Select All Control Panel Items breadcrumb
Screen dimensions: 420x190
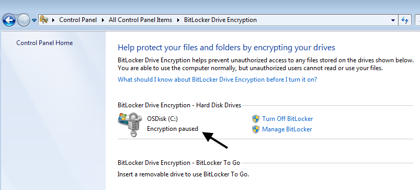point(140,20)
